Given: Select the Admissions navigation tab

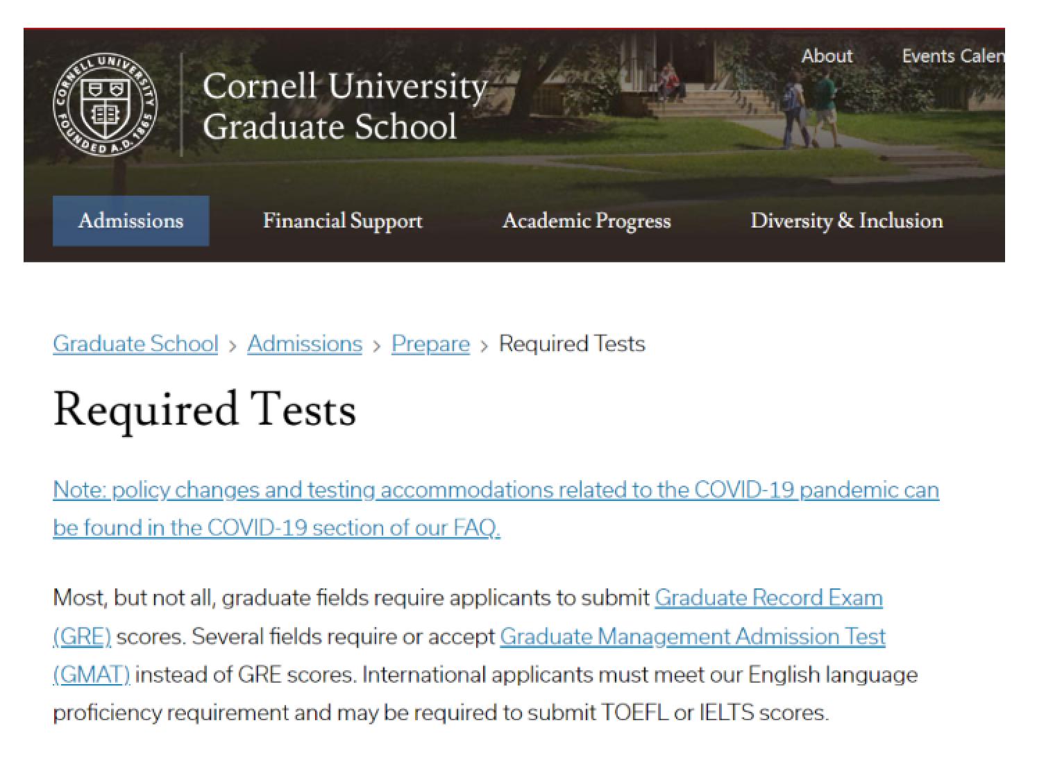Looking at the screenshot, I should pyautogui.click(x=130, y=221).
